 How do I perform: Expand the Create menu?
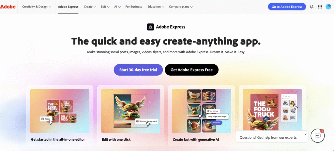90,7
